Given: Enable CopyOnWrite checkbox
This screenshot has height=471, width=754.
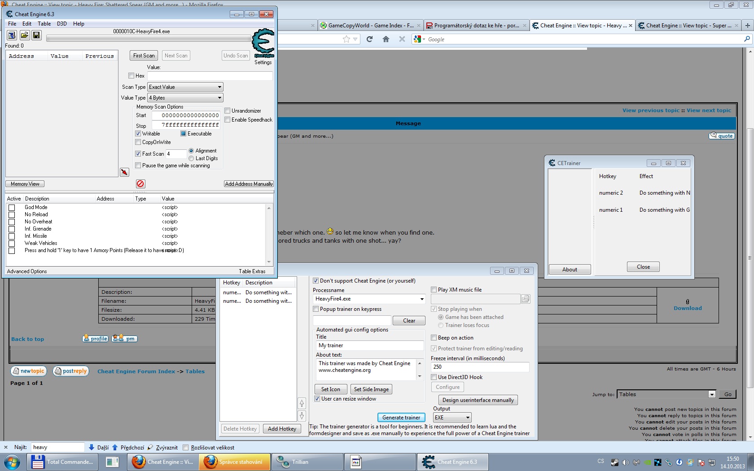Looking at the screenshot, I should (x=138, y=142).
